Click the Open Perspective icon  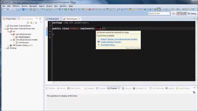pos(173,14)
